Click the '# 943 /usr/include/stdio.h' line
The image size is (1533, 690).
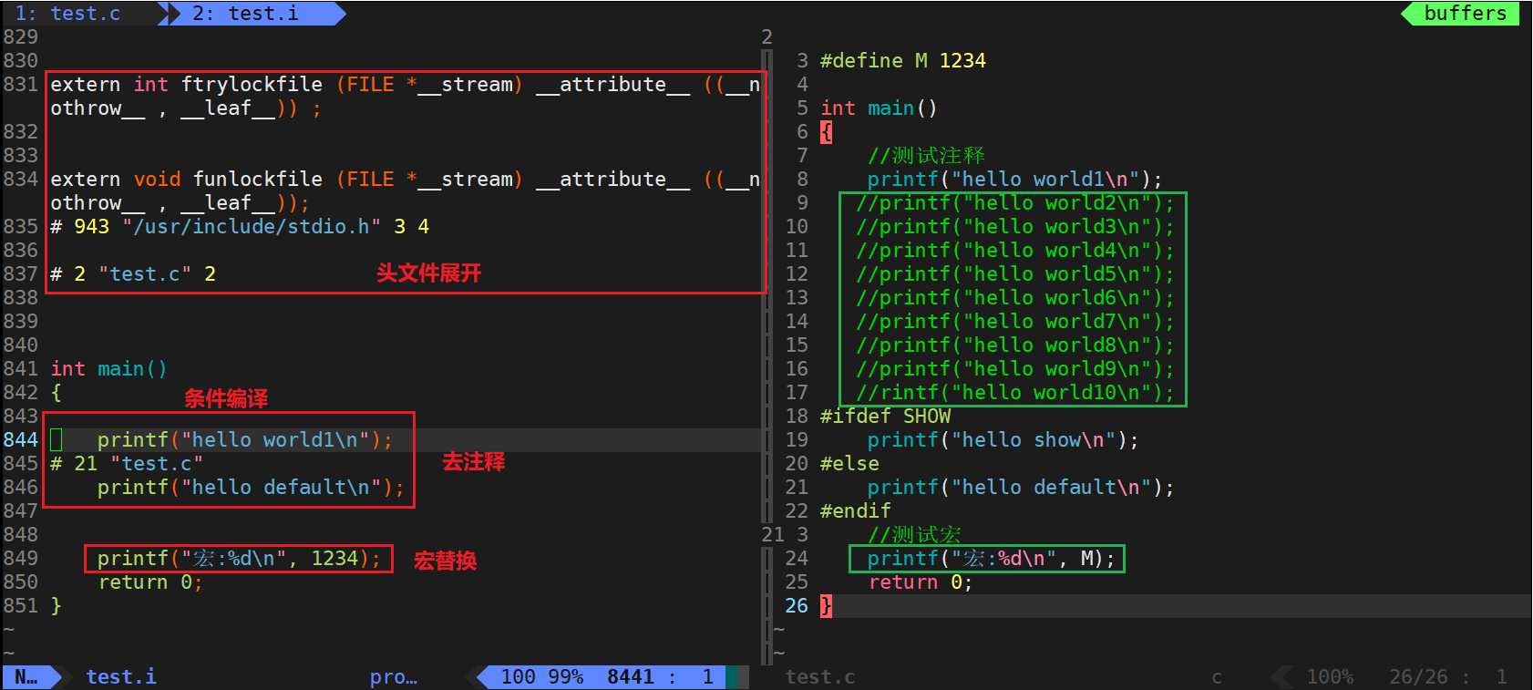(240, 227)
